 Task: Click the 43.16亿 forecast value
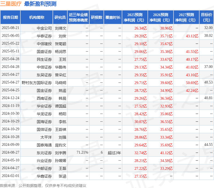192,75
